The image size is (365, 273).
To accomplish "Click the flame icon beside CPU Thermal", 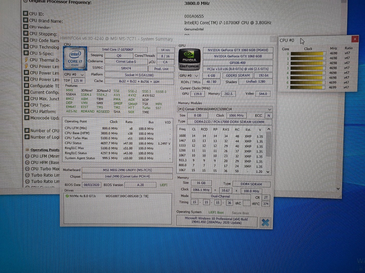I will click(26, 60).
